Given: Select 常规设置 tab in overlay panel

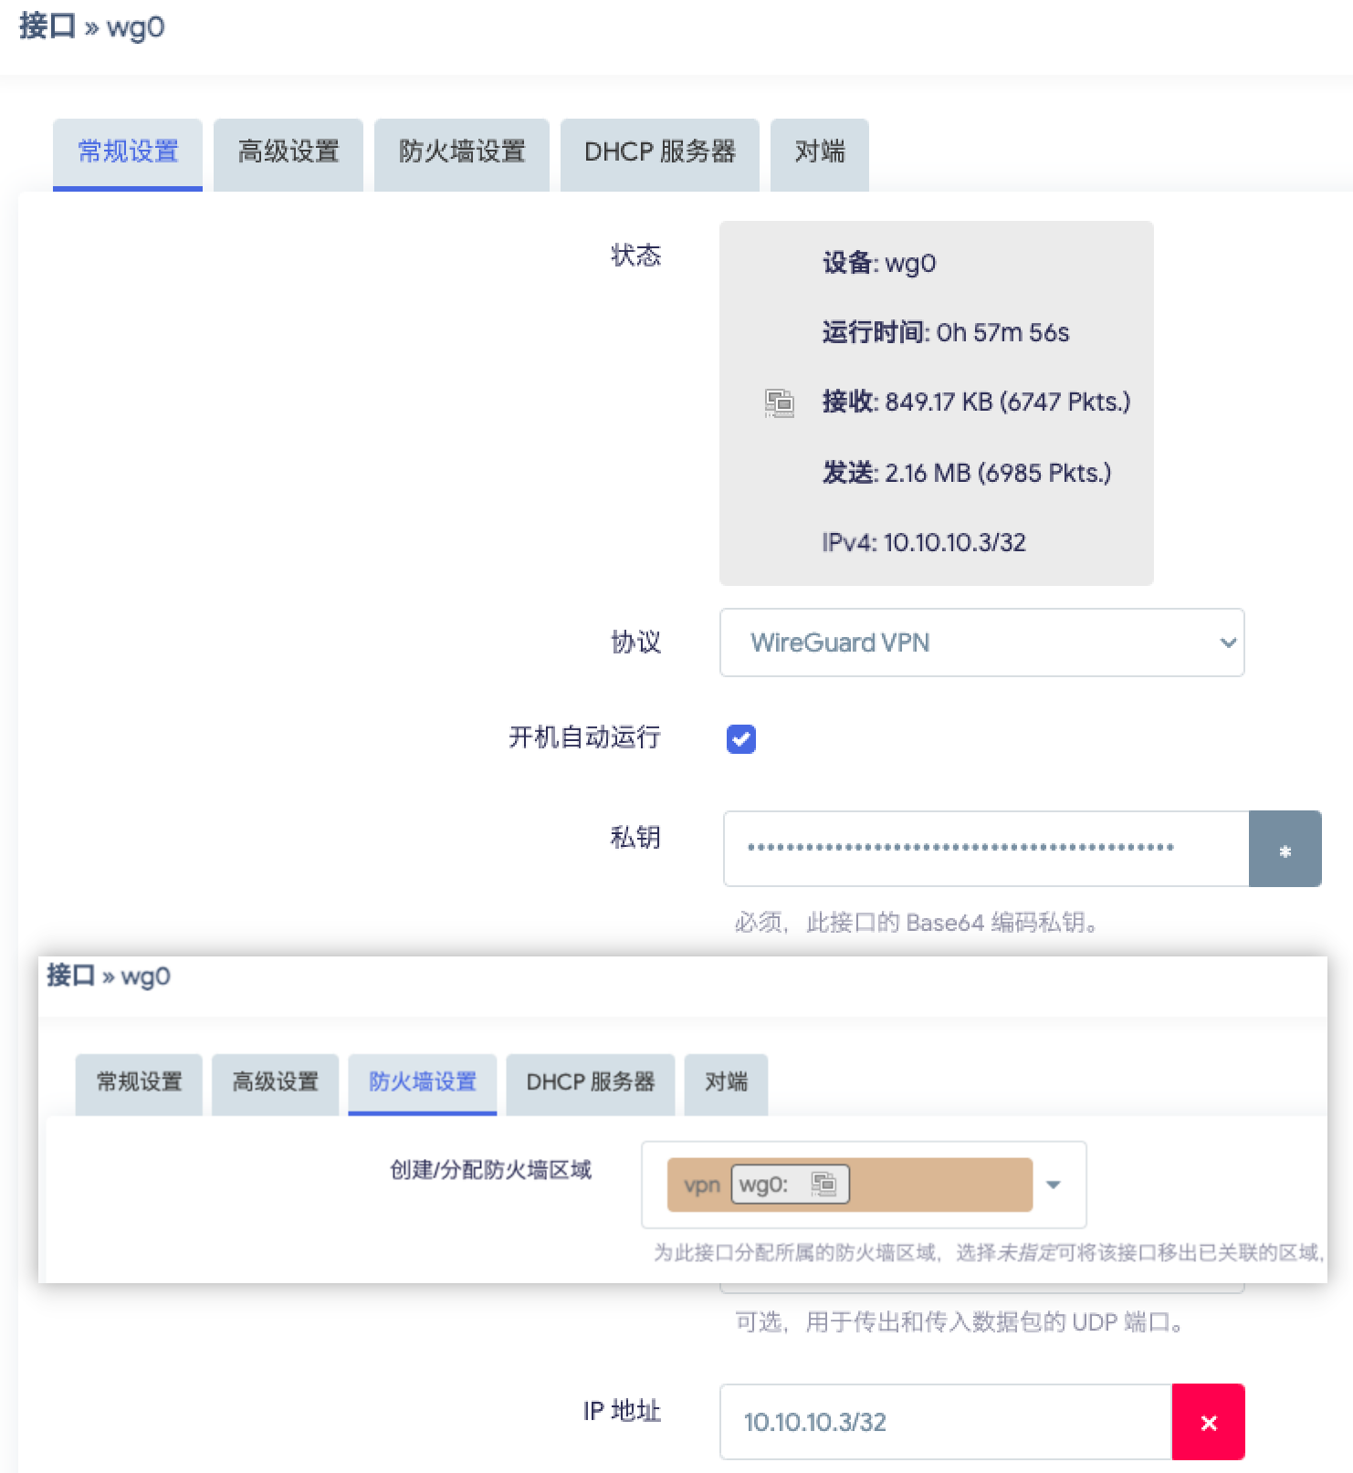Looking at the screenshot, I should (139, 1082).
